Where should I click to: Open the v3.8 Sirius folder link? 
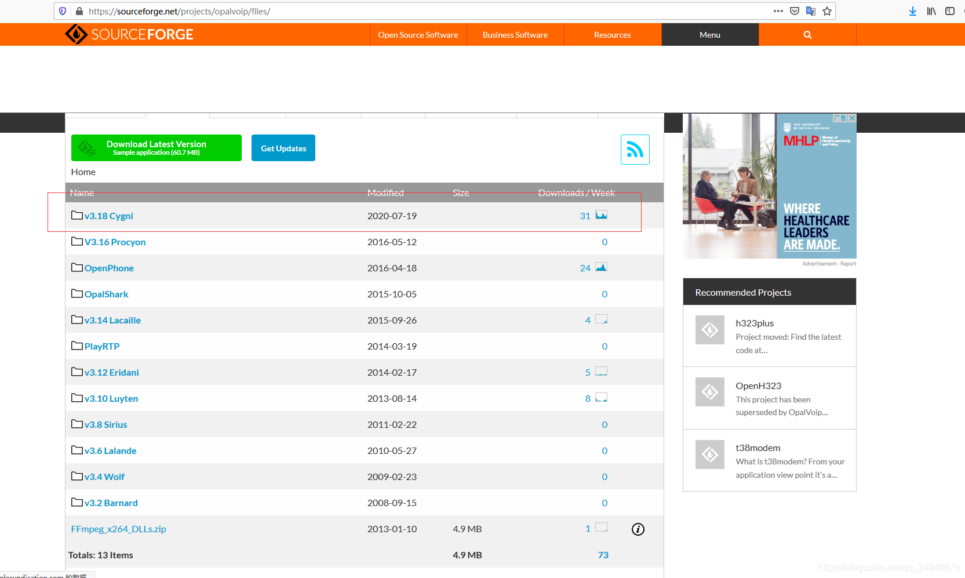[x=106, y=424]
